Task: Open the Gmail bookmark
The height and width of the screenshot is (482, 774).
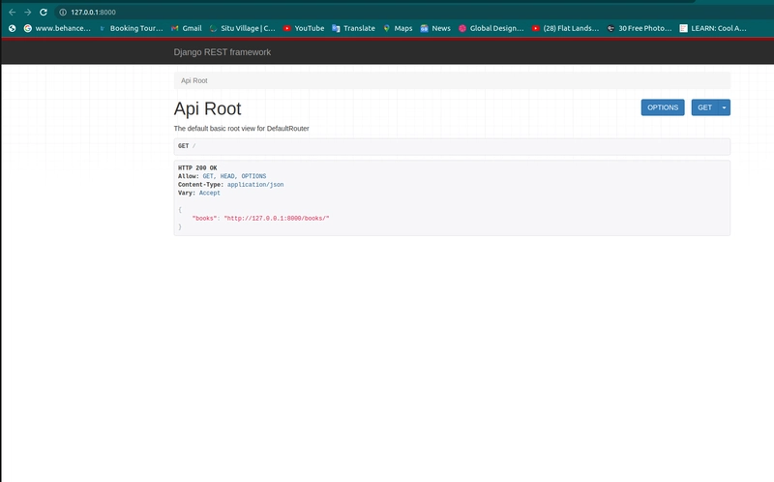Action: (185, 28)
